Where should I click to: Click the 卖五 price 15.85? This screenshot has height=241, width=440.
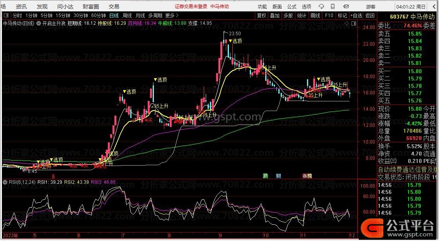[415, 34]
